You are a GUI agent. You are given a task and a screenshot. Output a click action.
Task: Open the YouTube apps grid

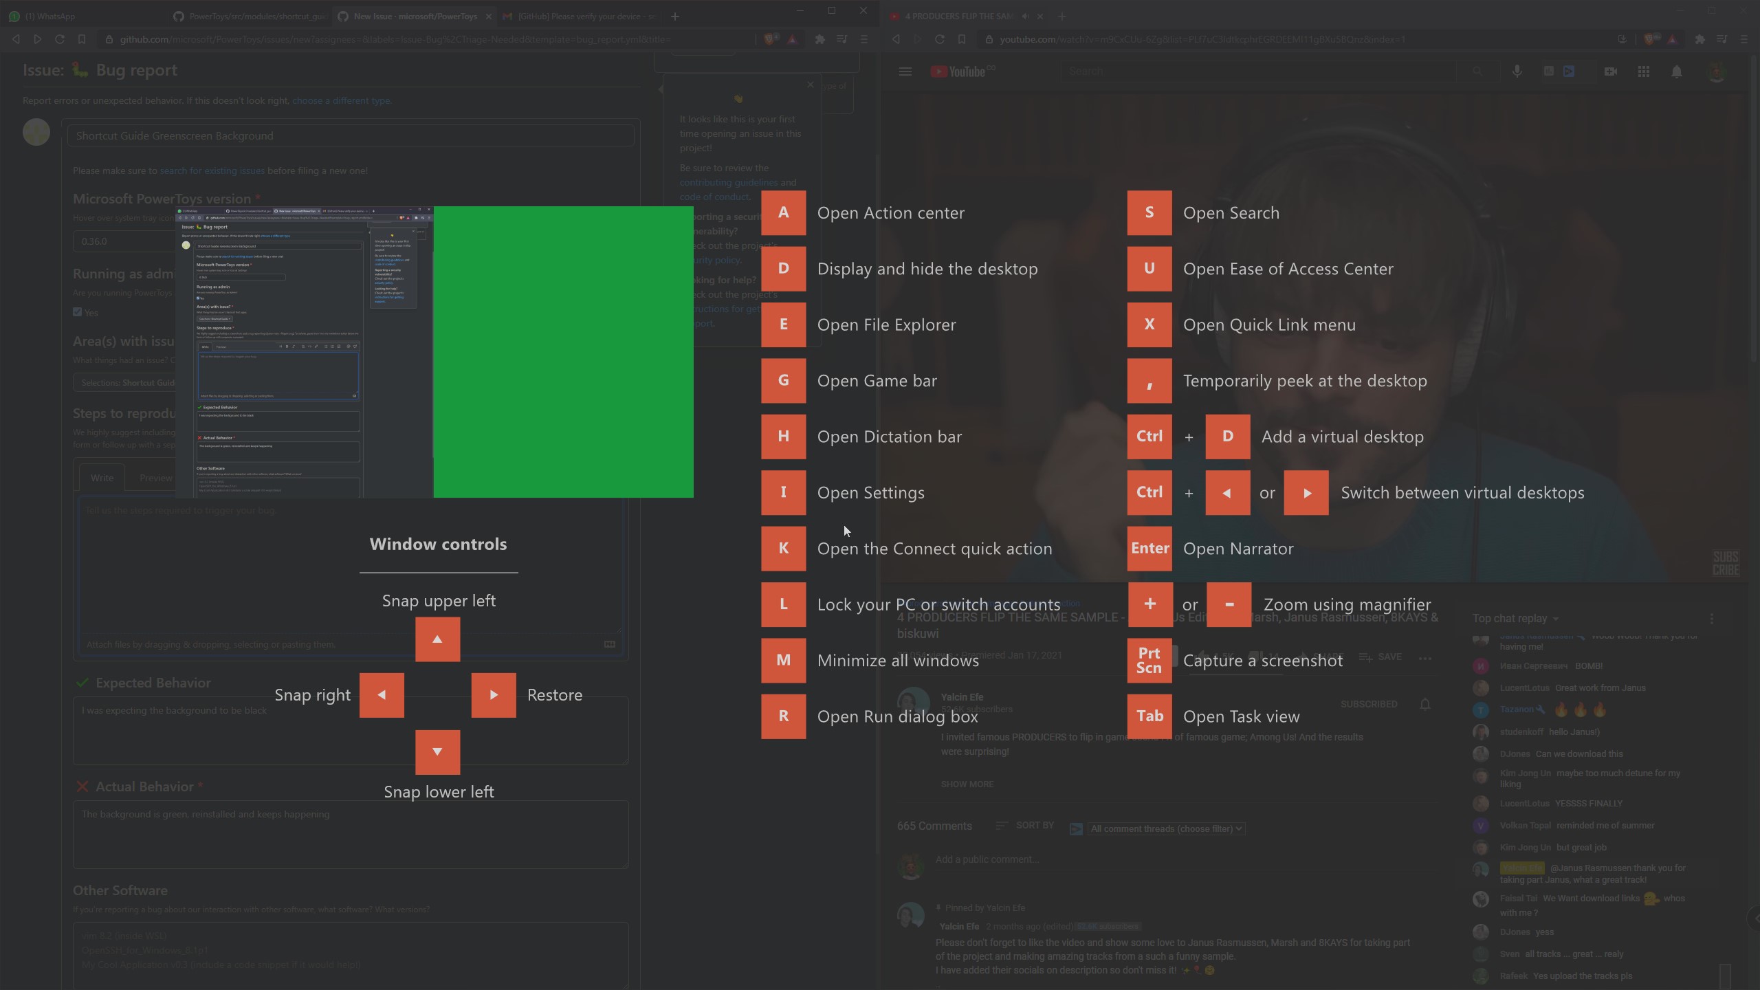tap(1644, 71)
